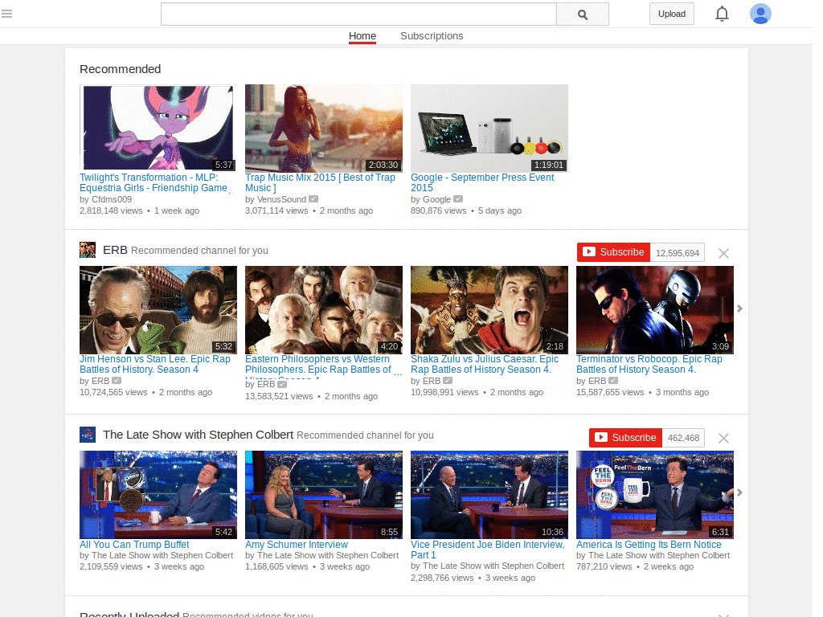The height and width of the screenshot is (617, 823).
Task: Subscribe to The Late Show channel
Action: tap(625, 438)
